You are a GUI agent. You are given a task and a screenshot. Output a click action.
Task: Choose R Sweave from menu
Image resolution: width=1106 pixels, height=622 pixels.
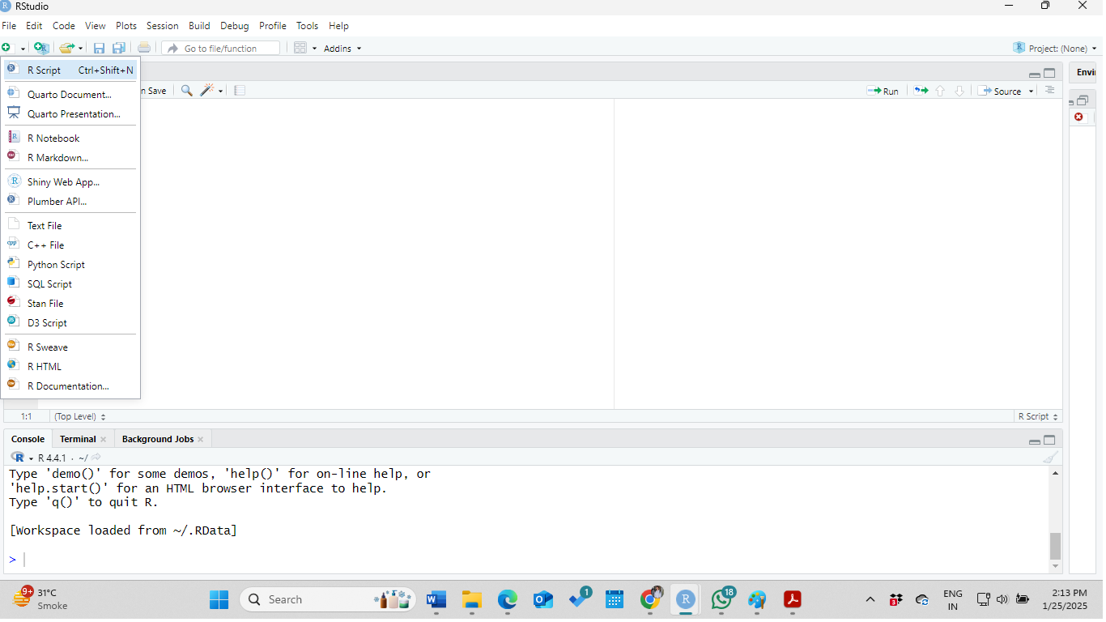coord(71,347)
